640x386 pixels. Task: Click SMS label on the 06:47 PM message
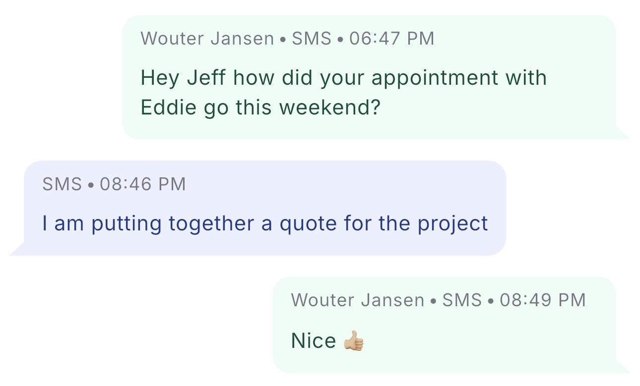[x=311, y=39]
